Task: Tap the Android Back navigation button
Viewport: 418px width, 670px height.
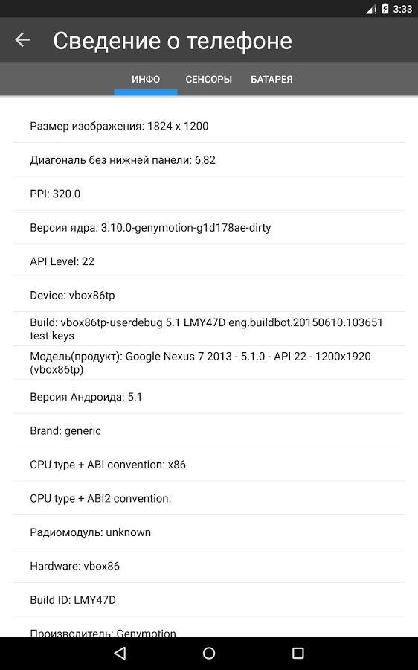Action: click(120, 653)
